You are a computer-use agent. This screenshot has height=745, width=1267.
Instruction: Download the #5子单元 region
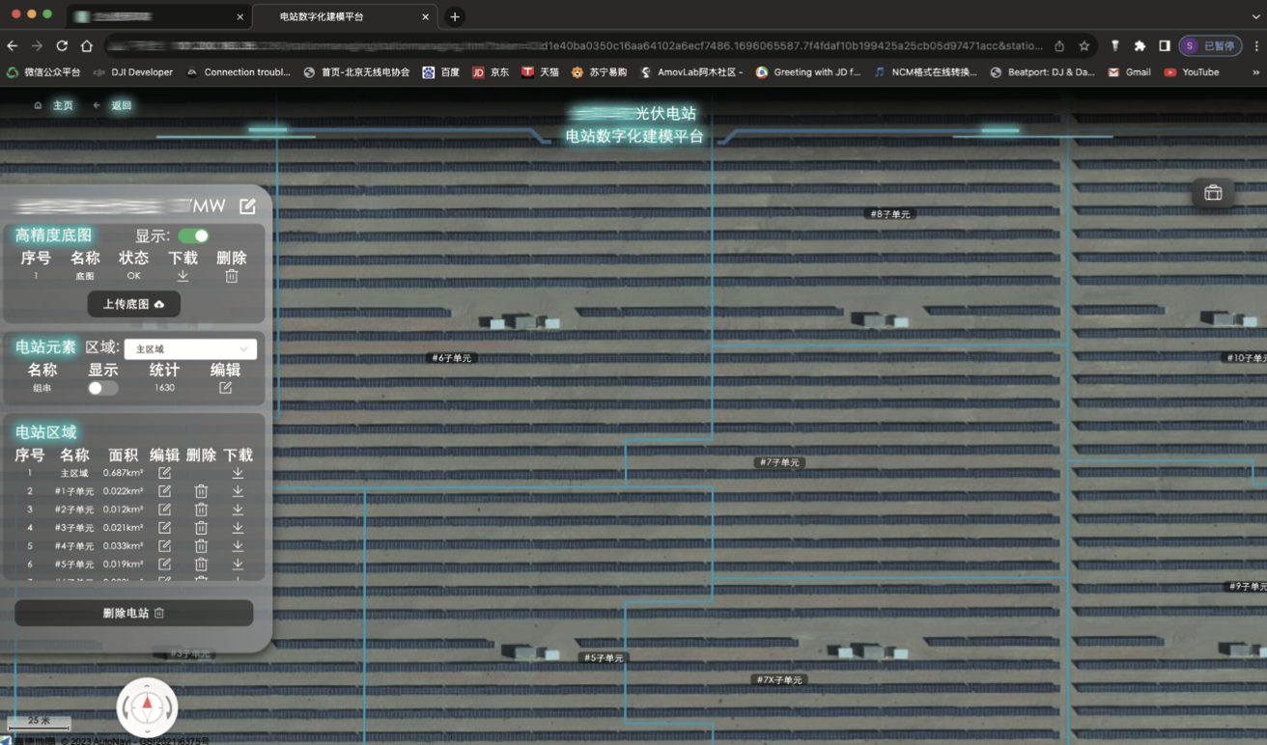[x=238, y=565]
